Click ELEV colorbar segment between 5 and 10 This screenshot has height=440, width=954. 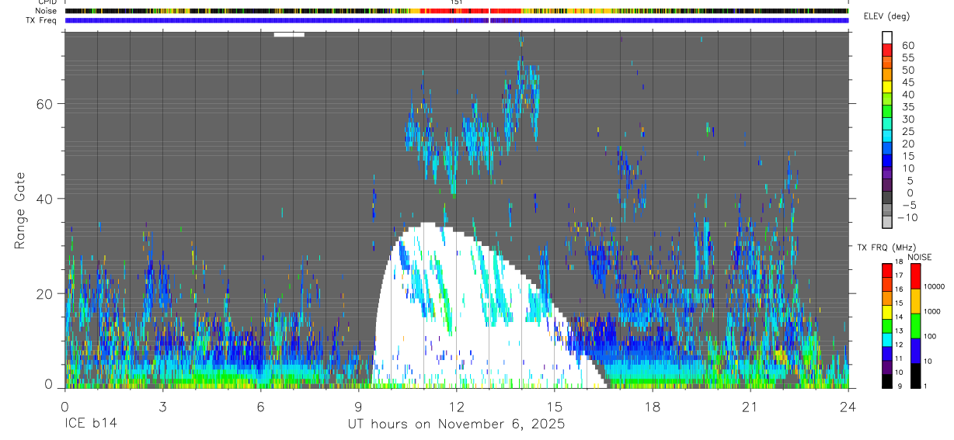tap(888, 174)
